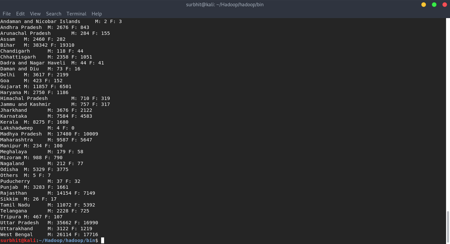Select the Andhra Pradesh row
Viewport: 450px width, 244px height.
pos(45,27)
